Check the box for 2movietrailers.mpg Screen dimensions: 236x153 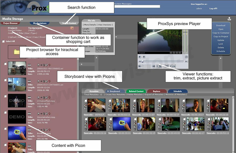tap(5, 113)
